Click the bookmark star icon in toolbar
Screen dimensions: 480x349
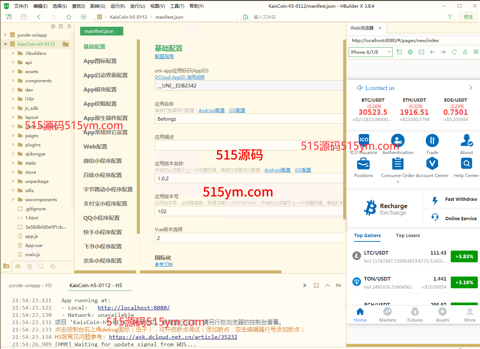pos(68,17)
